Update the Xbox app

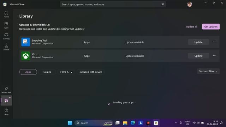click(198, 56)
